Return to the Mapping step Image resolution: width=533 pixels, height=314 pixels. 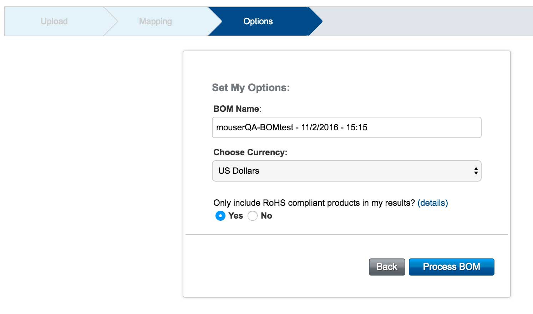156,21
